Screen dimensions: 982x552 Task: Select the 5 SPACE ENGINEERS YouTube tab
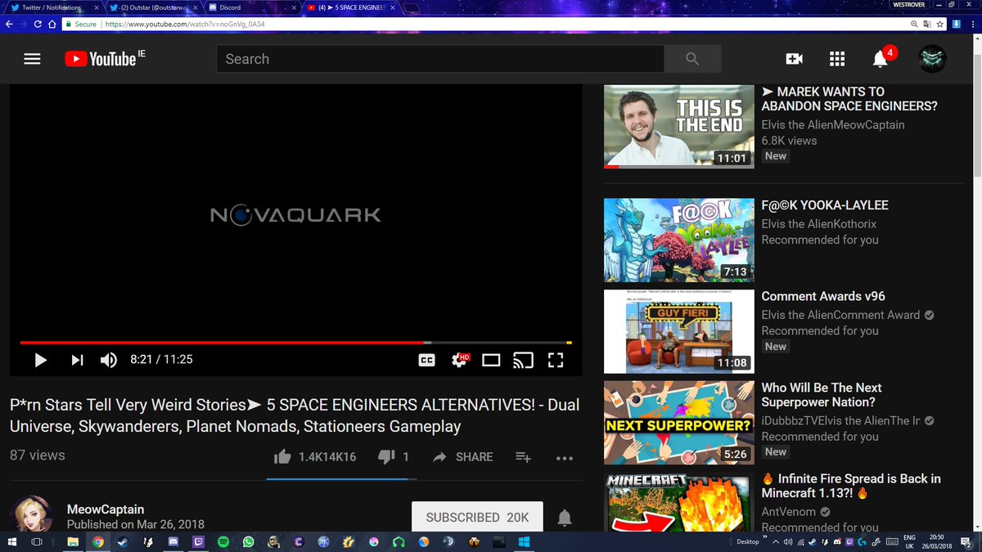click(x=352, y=7)
